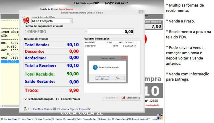This screenshot has width=214, height=123.
Task: Click F4 - Funções in bottom bar
Action: (57, 119)
